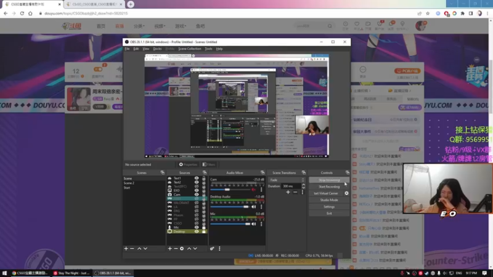Click the Exit button in OBS Controls
Screen dimensions: 493x277
[329, 213]
